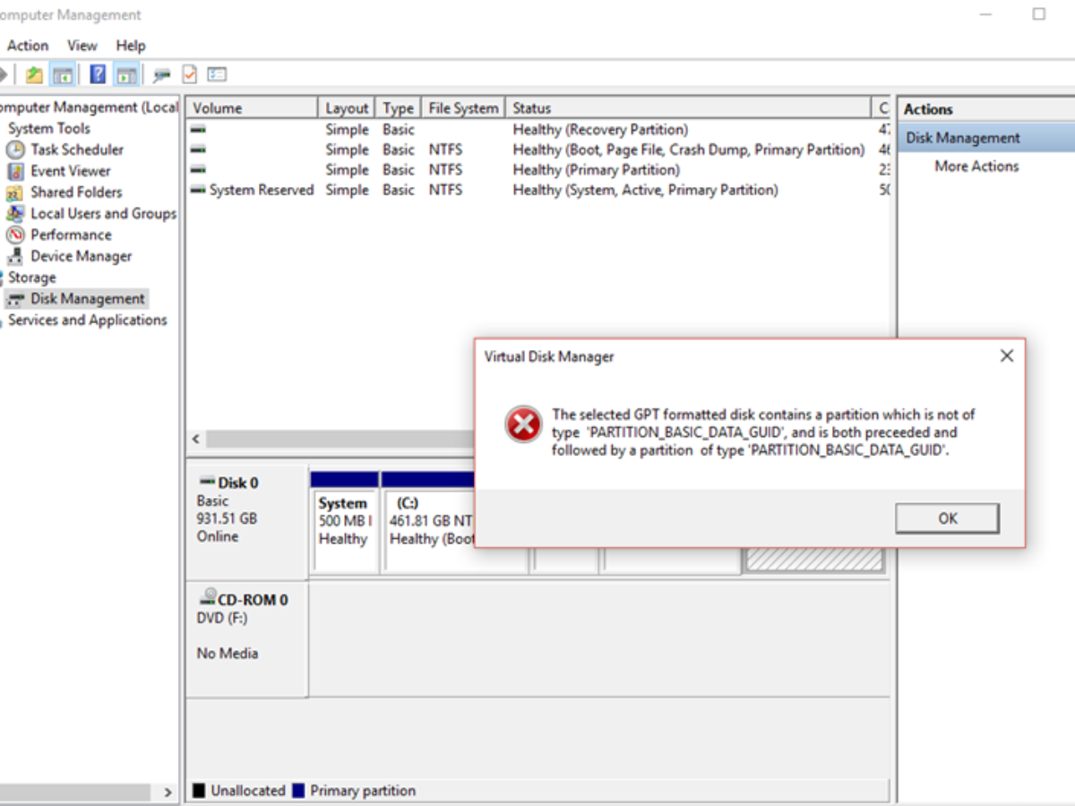The height and width of the screenshot is (806, 1075).
Task: Close the Virtual Disk Manager dialog
Action: (1007, 356)
